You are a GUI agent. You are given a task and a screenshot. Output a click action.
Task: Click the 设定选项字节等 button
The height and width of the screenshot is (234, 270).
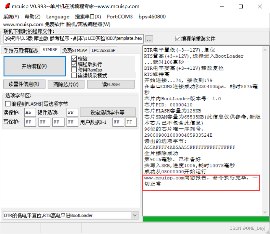108,112
